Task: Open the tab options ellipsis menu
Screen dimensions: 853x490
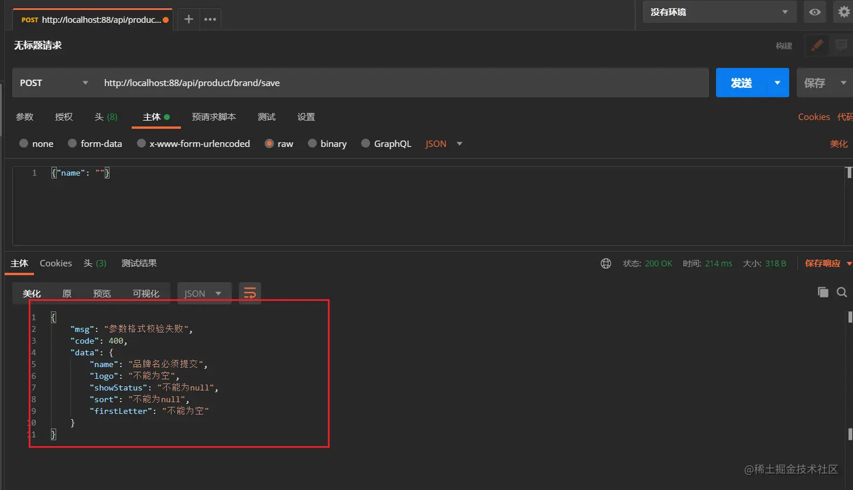Action: [x=210, y=19]
